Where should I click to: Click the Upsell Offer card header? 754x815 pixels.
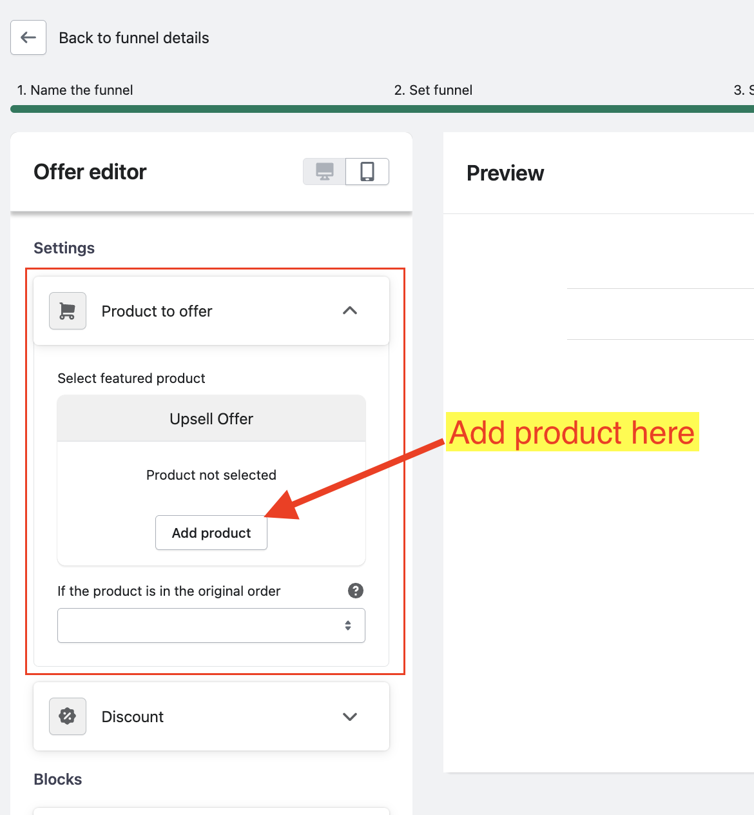(211, 418)
